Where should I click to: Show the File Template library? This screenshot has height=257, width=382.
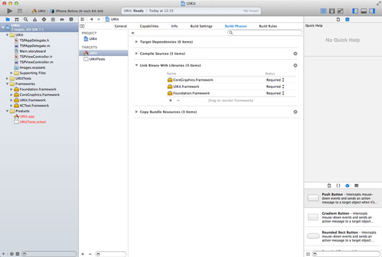[329, 186]
